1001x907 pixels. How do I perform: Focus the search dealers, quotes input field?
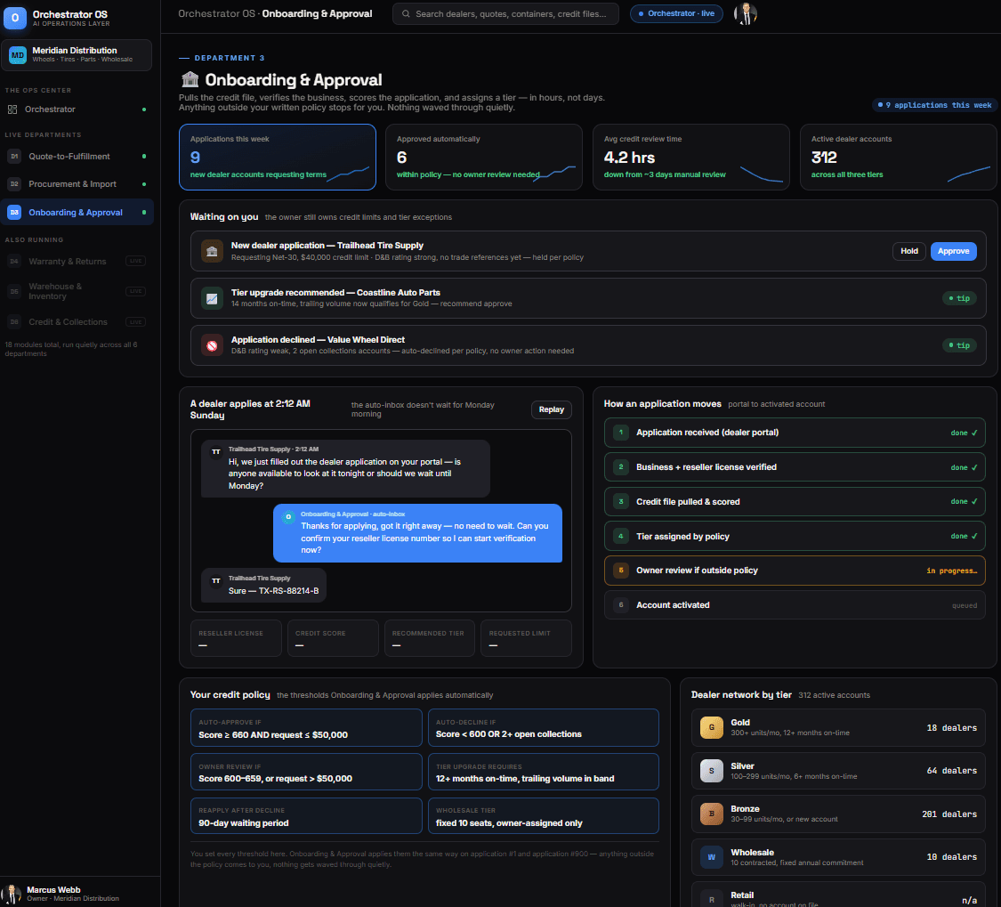coord(505,13)
